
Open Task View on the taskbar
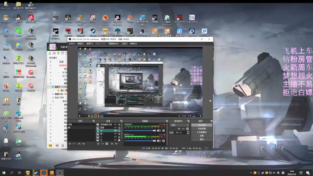click(19, 172)
